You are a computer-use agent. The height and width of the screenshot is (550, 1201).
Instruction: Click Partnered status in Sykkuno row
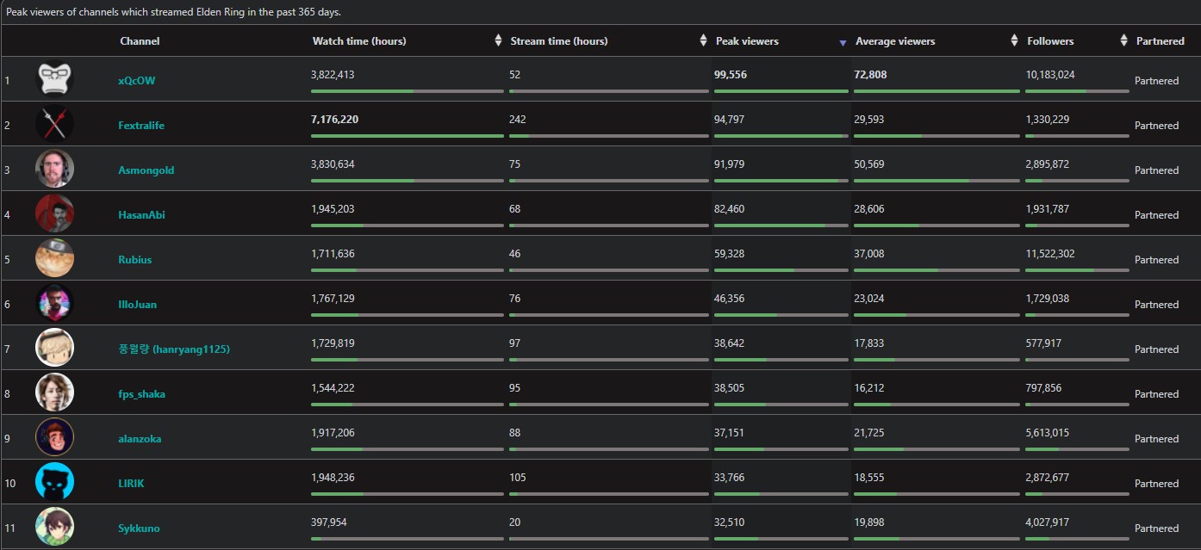pyautogui.click(x=1156, y=528)
